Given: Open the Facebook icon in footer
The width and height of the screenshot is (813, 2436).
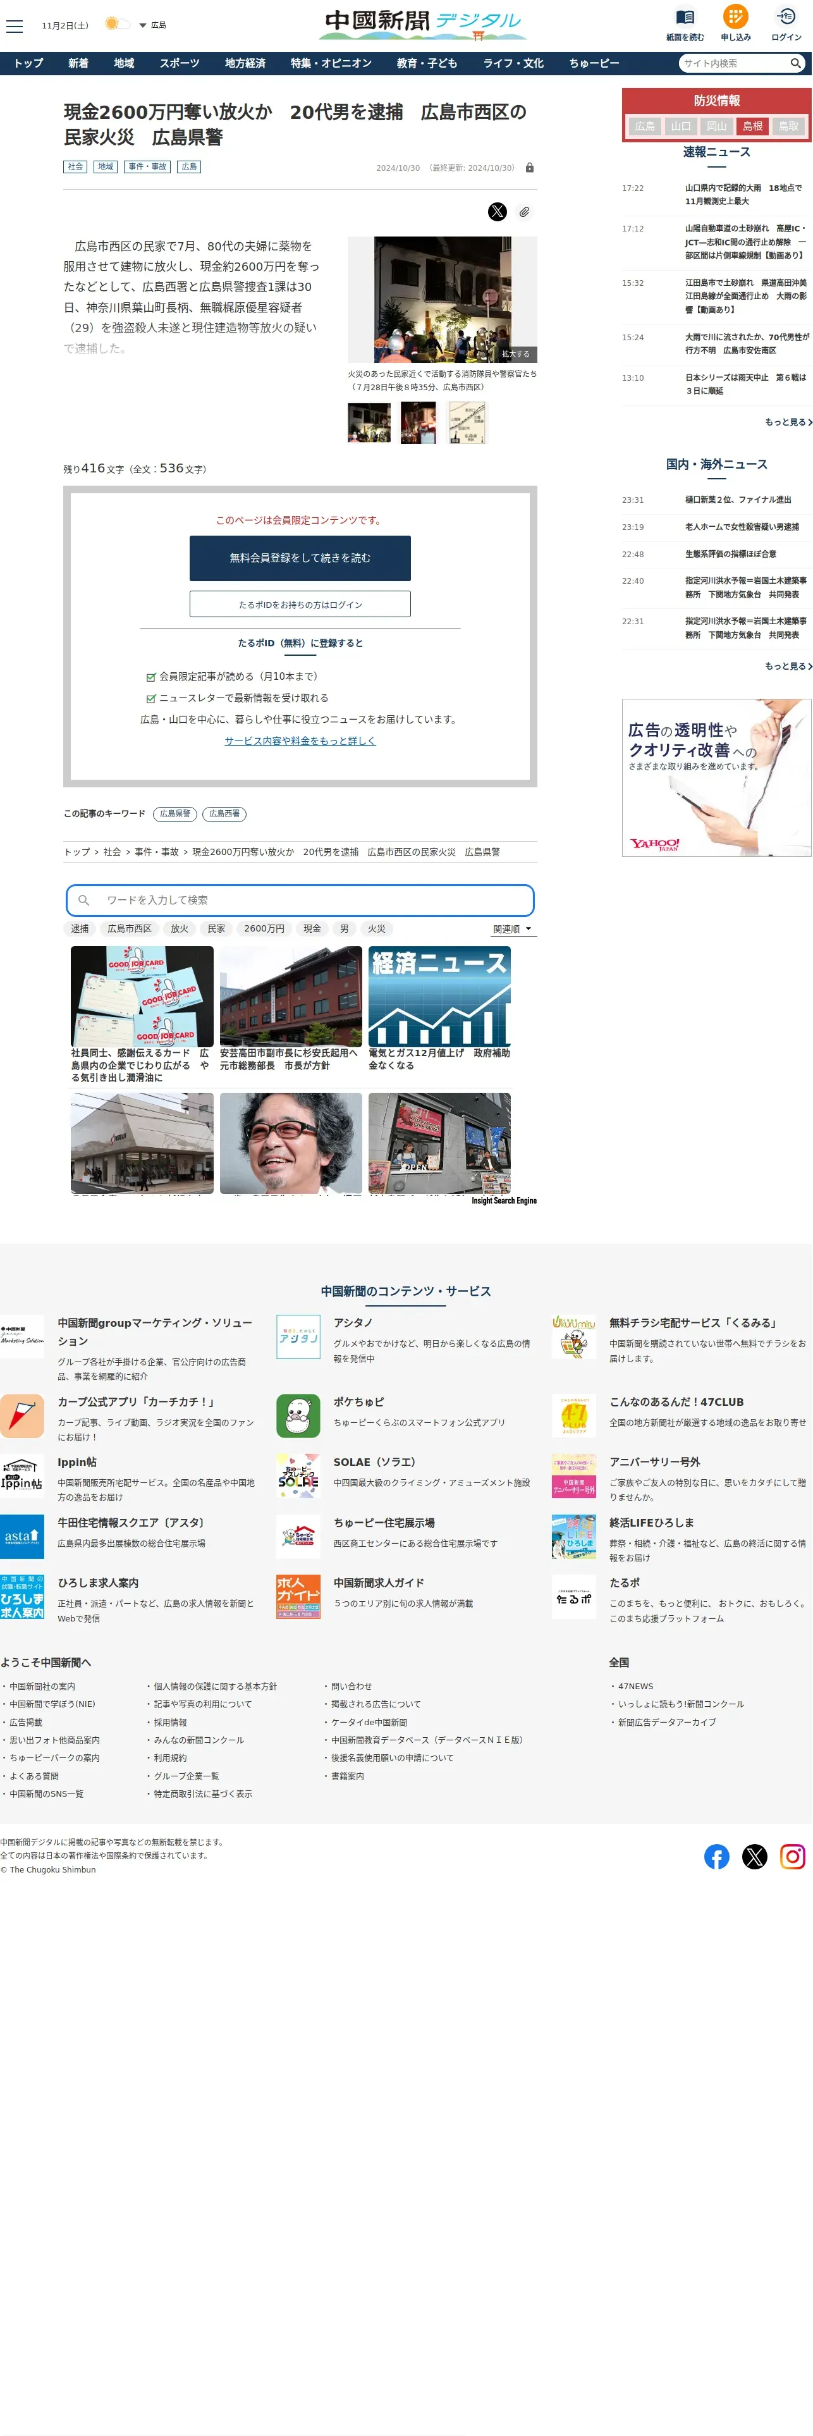Looking at the screenshot, I should [716, 1856].
